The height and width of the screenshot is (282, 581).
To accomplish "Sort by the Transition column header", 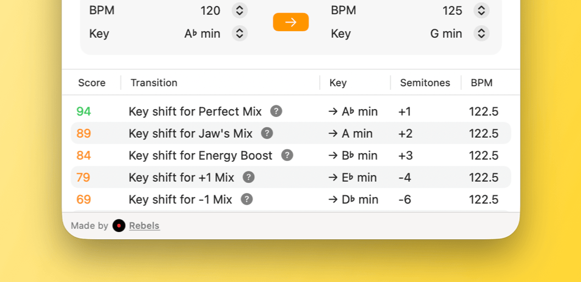I will click(154, 83).
